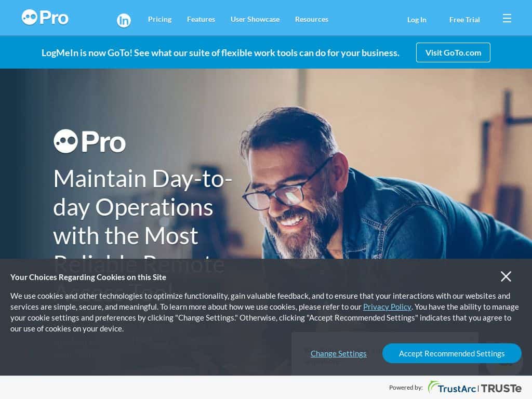Open the Resources menu item
The image size is (532, 399).
coord(312,19)
